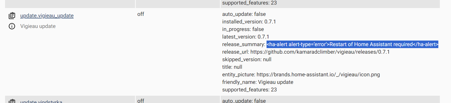
Task: Click the highlighted ha-alert release summary text
Action: coord(352,44)
